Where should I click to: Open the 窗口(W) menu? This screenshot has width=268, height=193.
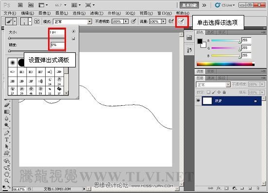[165, 13]
